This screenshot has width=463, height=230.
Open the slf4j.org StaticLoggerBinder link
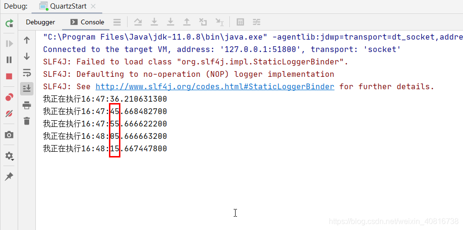(x=215, y=87)
